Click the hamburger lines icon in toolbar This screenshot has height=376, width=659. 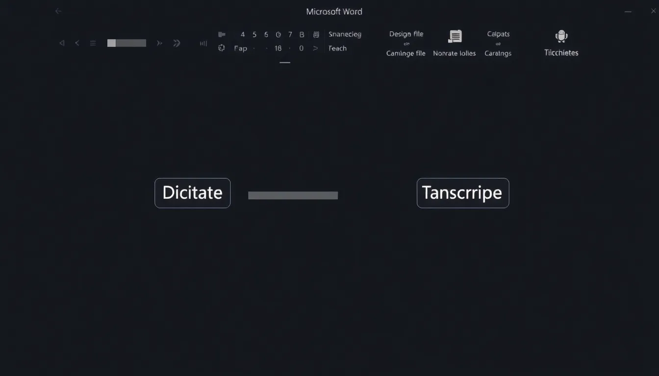93,43
